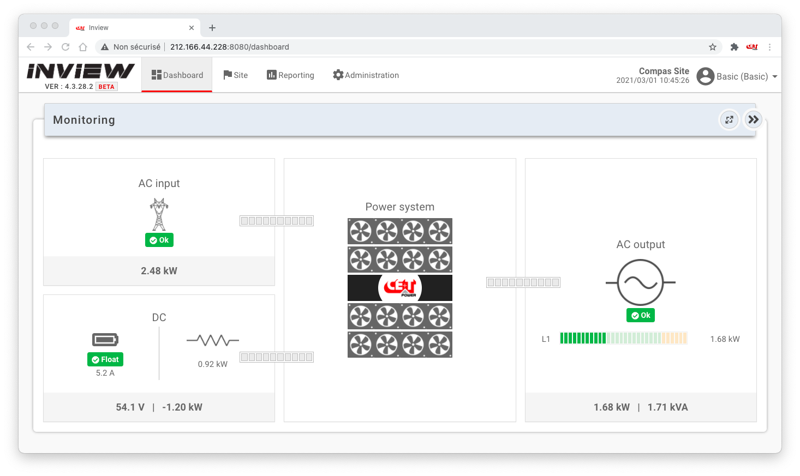
Task: Click the address bar URL
Action: tap(230, 47)
